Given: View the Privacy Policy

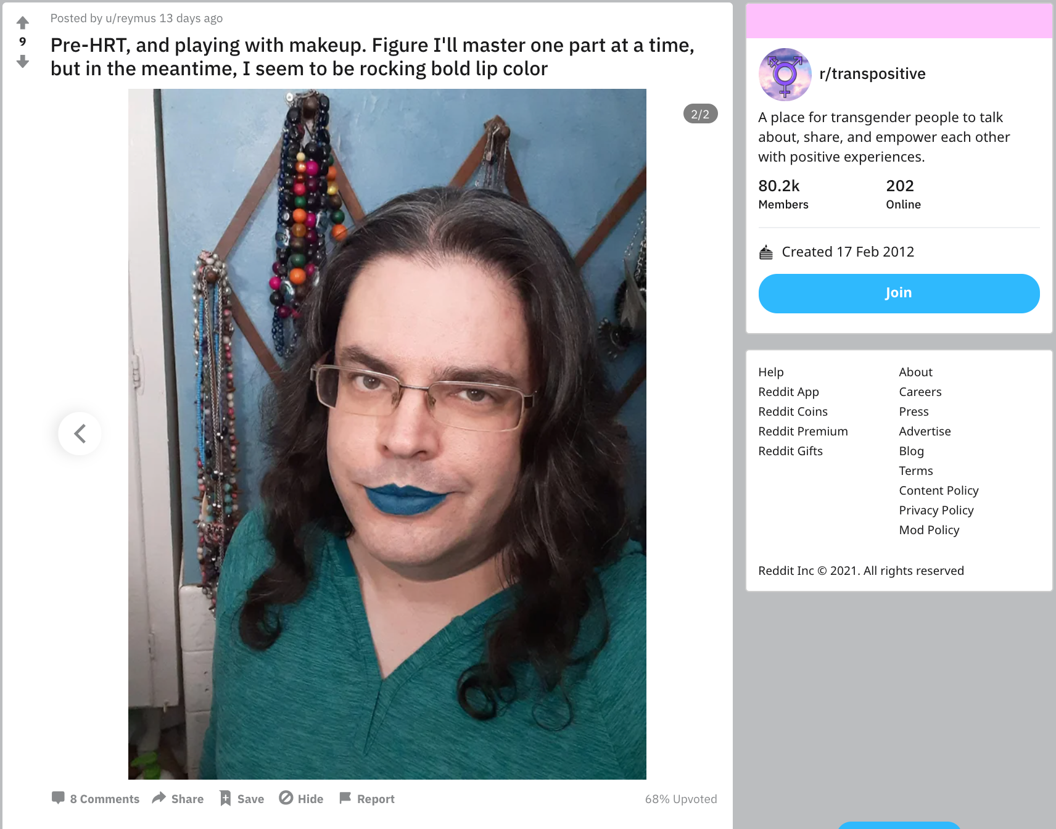Looking at the screenshot, I should tap(936, 510).
